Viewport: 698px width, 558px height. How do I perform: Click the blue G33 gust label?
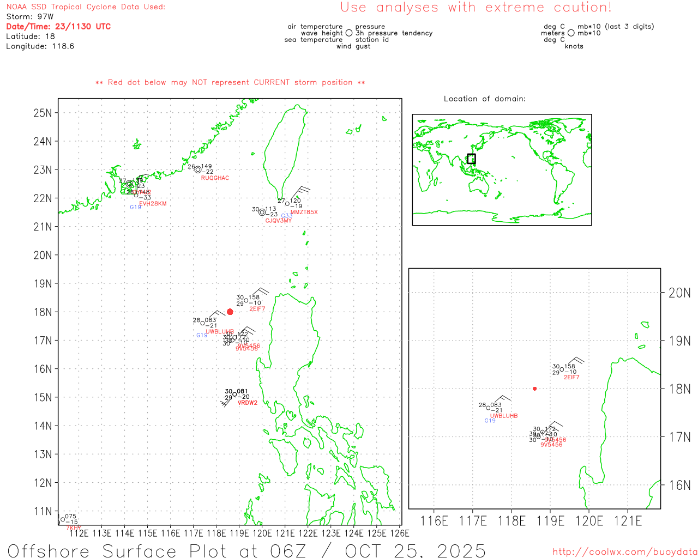tap(287, 216)
